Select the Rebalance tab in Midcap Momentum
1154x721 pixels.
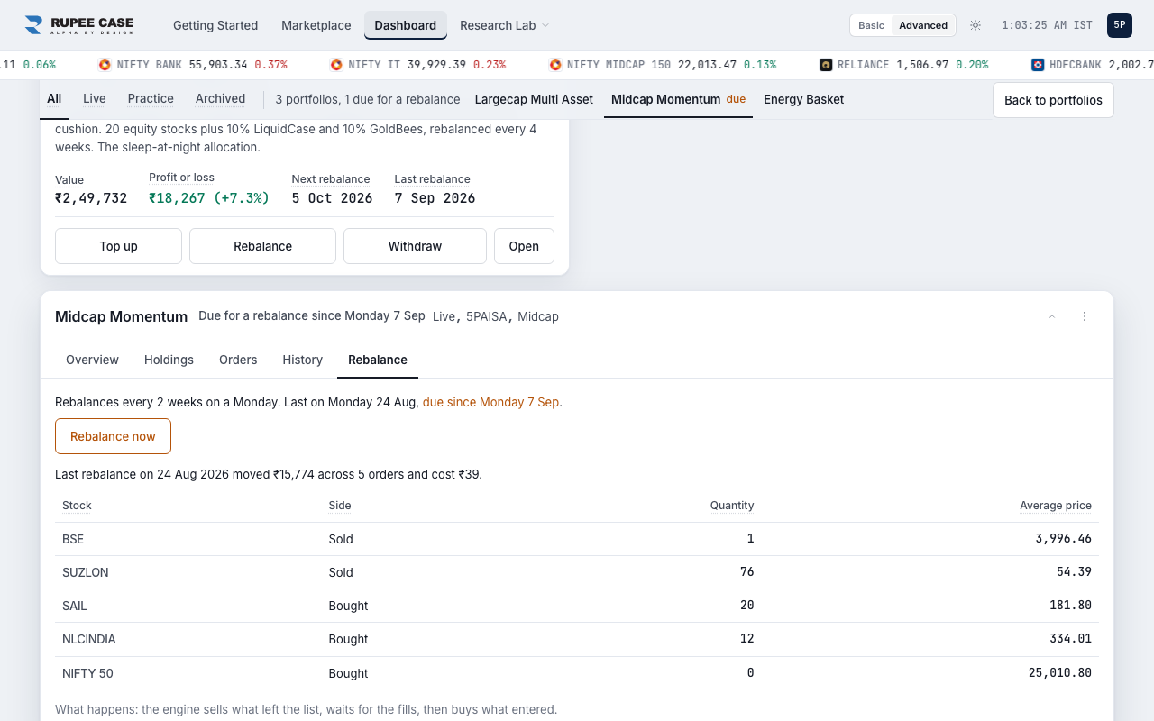[x=378, y=360]
